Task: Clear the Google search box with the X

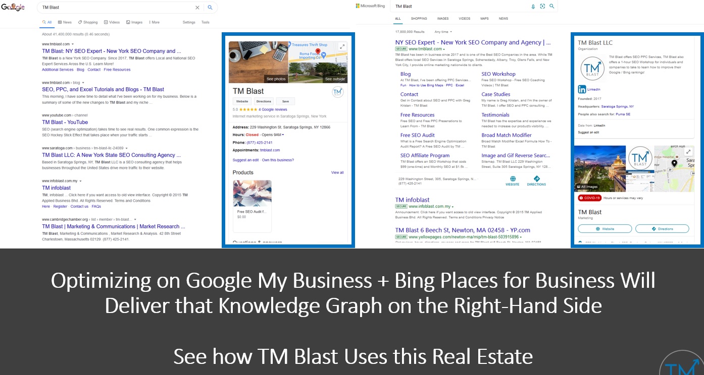Action: 197,8
